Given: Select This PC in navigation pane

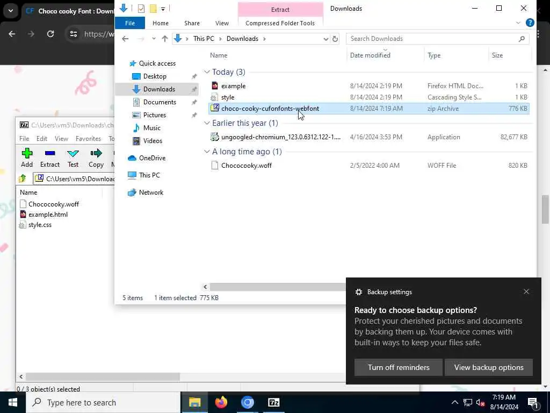Looking at the screenshot, I should click(149, 175).
